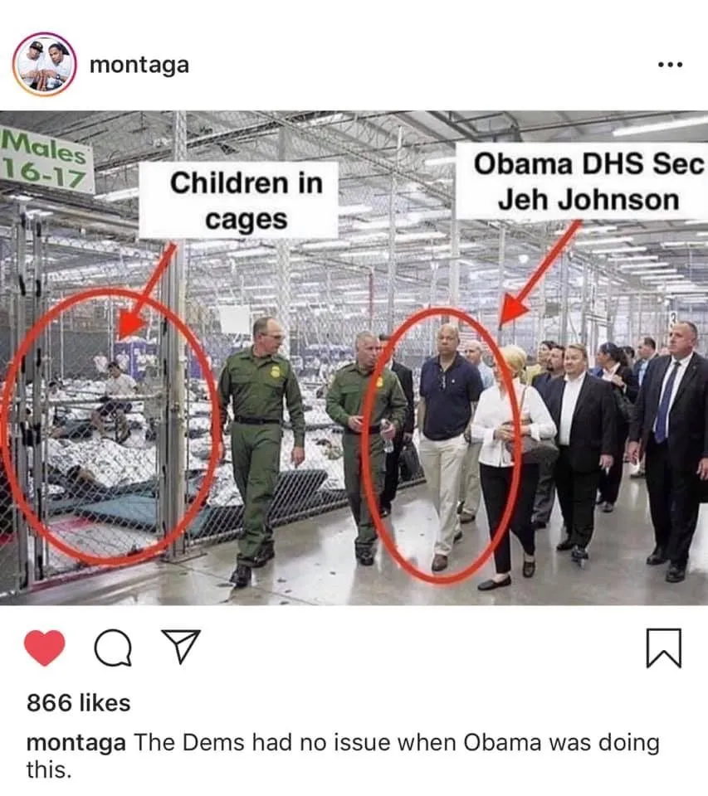This screenshot has width=708, height=796.
Task: Click the bold montaga name in caption
Action: [76, 743]
